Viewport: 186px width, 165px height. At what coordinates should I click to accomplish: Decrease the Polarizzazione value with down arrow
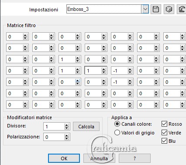pyautogui.click(x=67, y=138)
